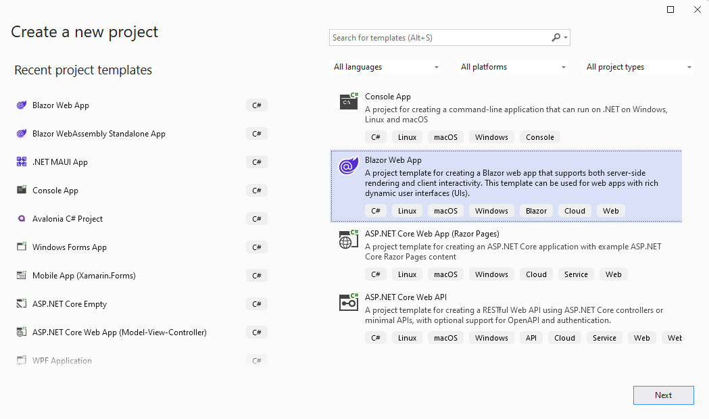Click the Blazor Web App template icon
The height and width of the screenshot is (419, 709).
click(348, 166)
